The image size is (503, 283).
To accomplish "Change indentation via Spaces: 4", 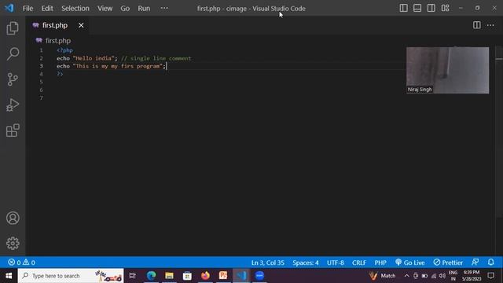I will pos(306,263).
